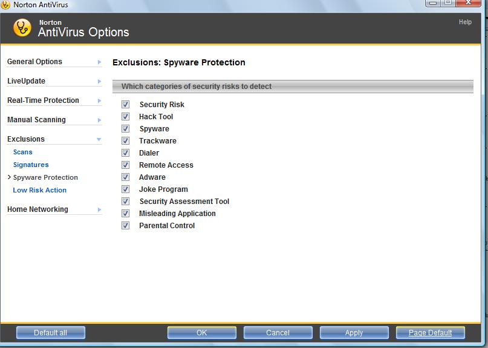Click the Help link
Screen dimensions: 488x348
(465, 22)
